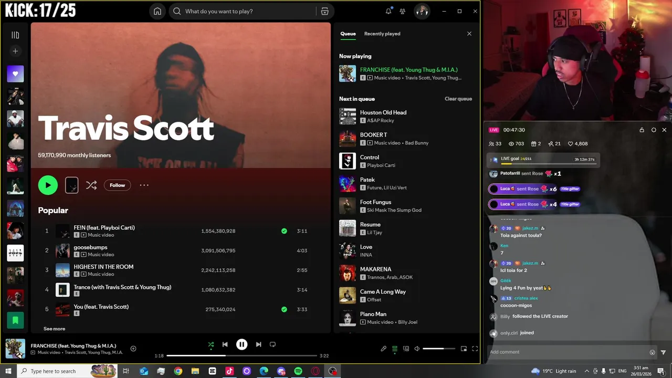Viewport: 672px width, 378px height.
Task: Skip to the previous track
Action: coord(225,344)
